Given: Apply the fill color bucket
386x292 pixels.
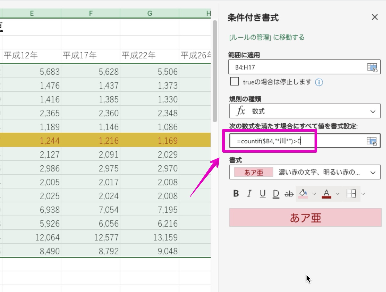Looking at the screenshot, I should tap(303, 194).
